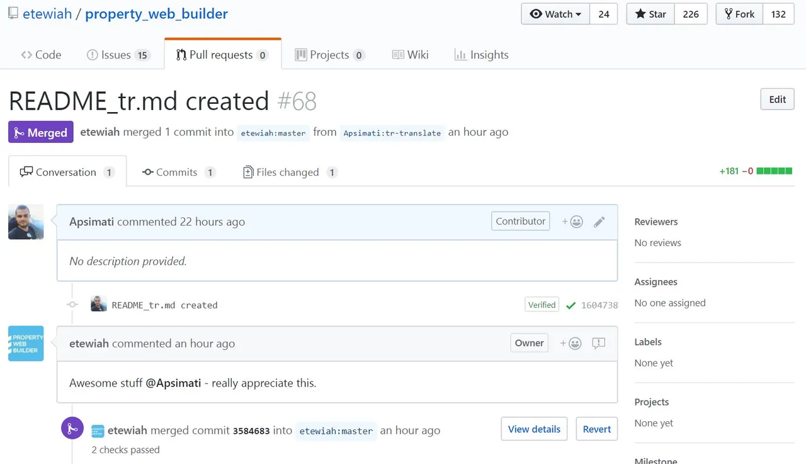Click the Projects tab board icon
The image size is (806, 464).
pos(301,55)
